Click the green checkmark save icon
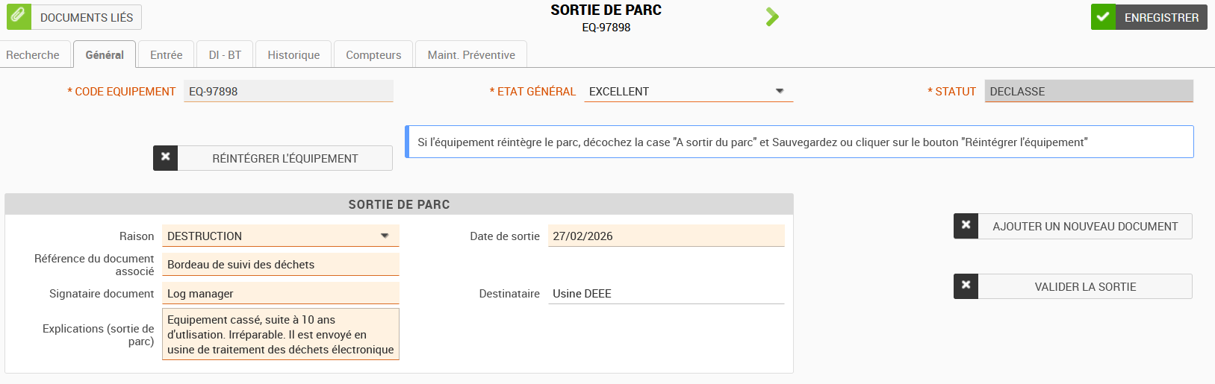 1103,17
